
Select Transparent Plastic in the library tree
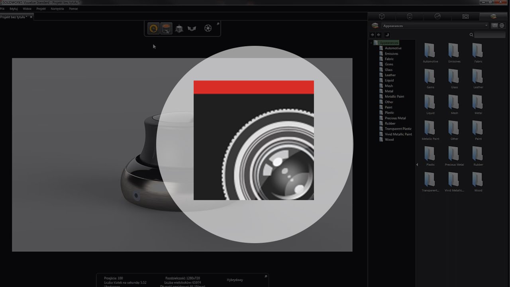click(398, 129)
